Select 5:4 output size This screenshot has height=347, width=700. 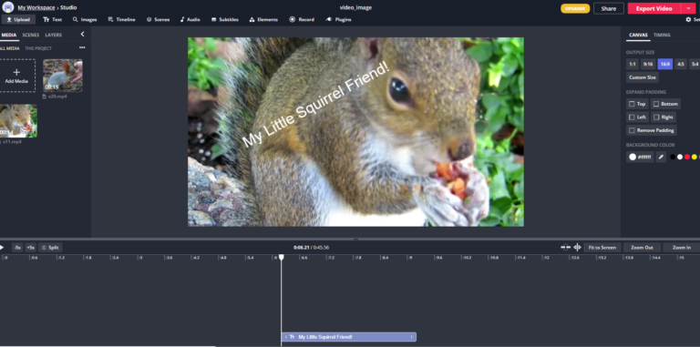[x=695, y=65]
